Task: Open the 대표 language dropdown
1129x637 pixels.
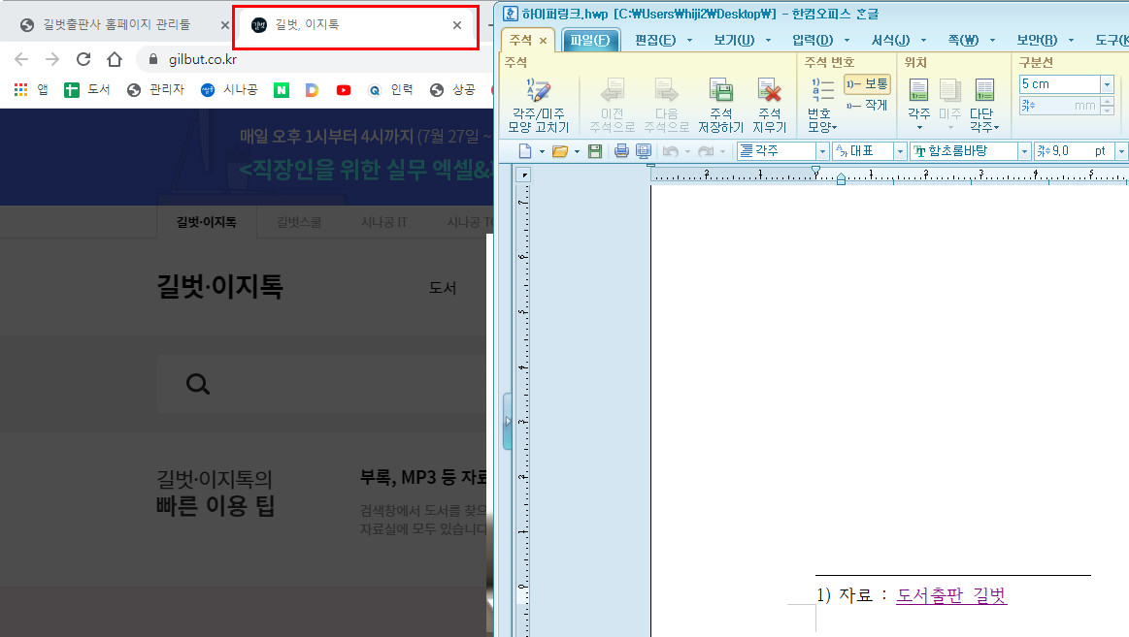Action: pyautogui.click(x=899, y=151)
